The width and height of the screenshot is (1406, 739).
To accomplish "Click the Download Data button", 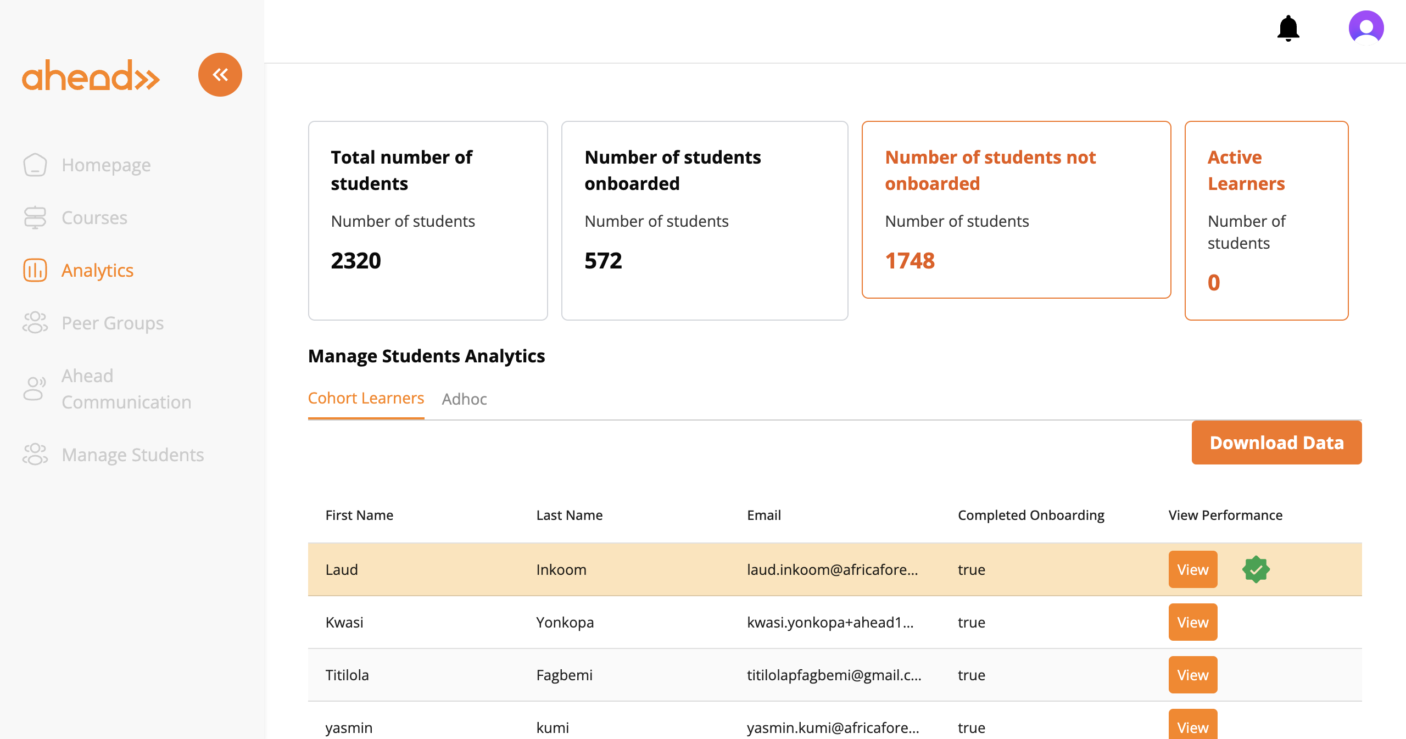I will click(1276, 443).
